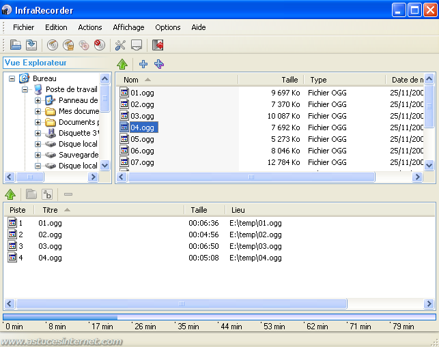Expand the Disquette 3½ tree node
Viewport: 439px width, 347px height.
pyautogui.click(x=38, y=133)
